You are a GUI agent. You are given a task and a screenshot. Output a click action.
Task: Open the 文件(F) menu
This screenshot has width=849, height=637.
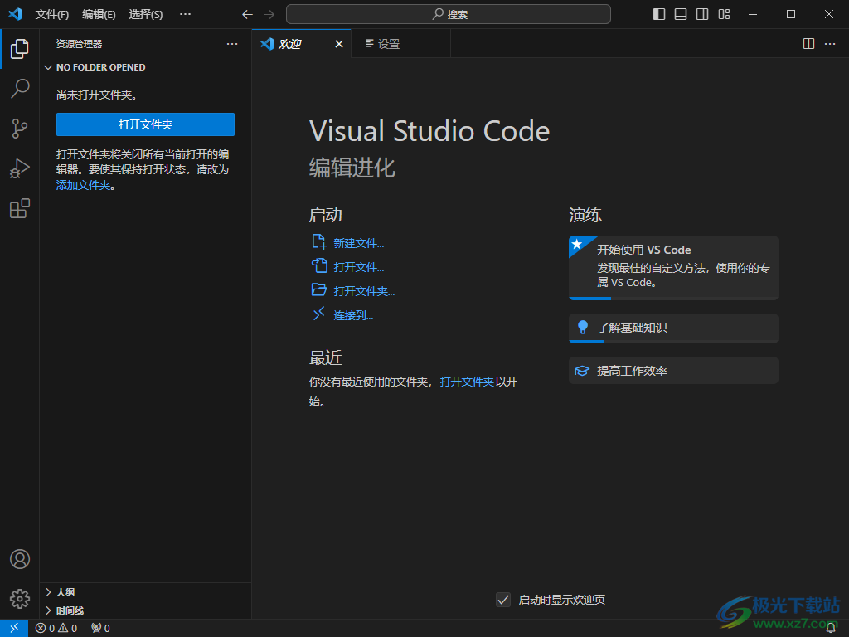[52, 15]
